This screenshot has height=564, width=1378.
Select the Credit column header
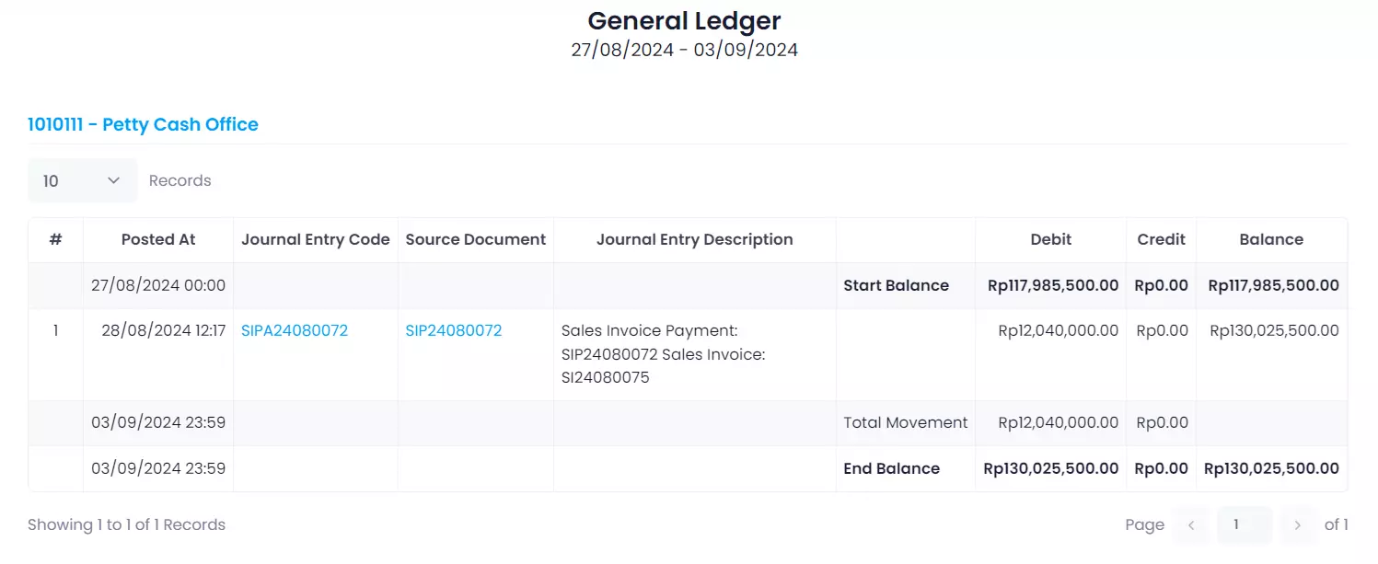(1161, 240)
